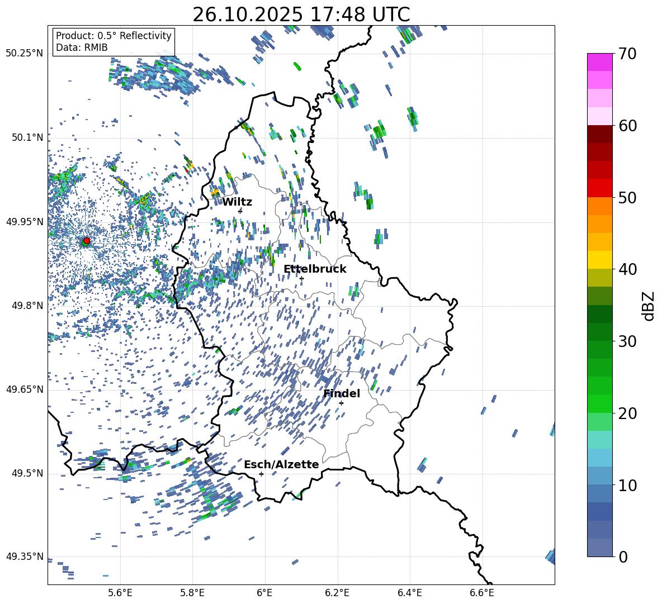662x604 pixels.
Task: Click the red radar site marker
Action: point(87,241)
